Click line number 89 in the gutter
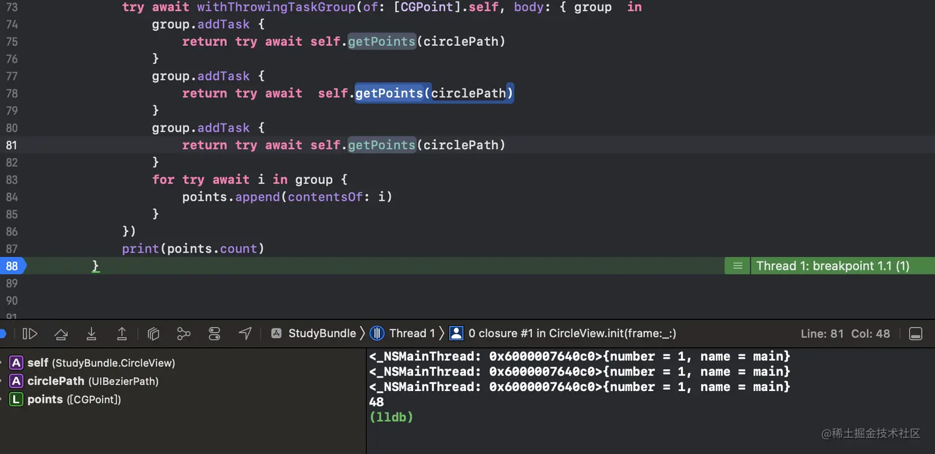935x454 pixels. coord(12,284)
